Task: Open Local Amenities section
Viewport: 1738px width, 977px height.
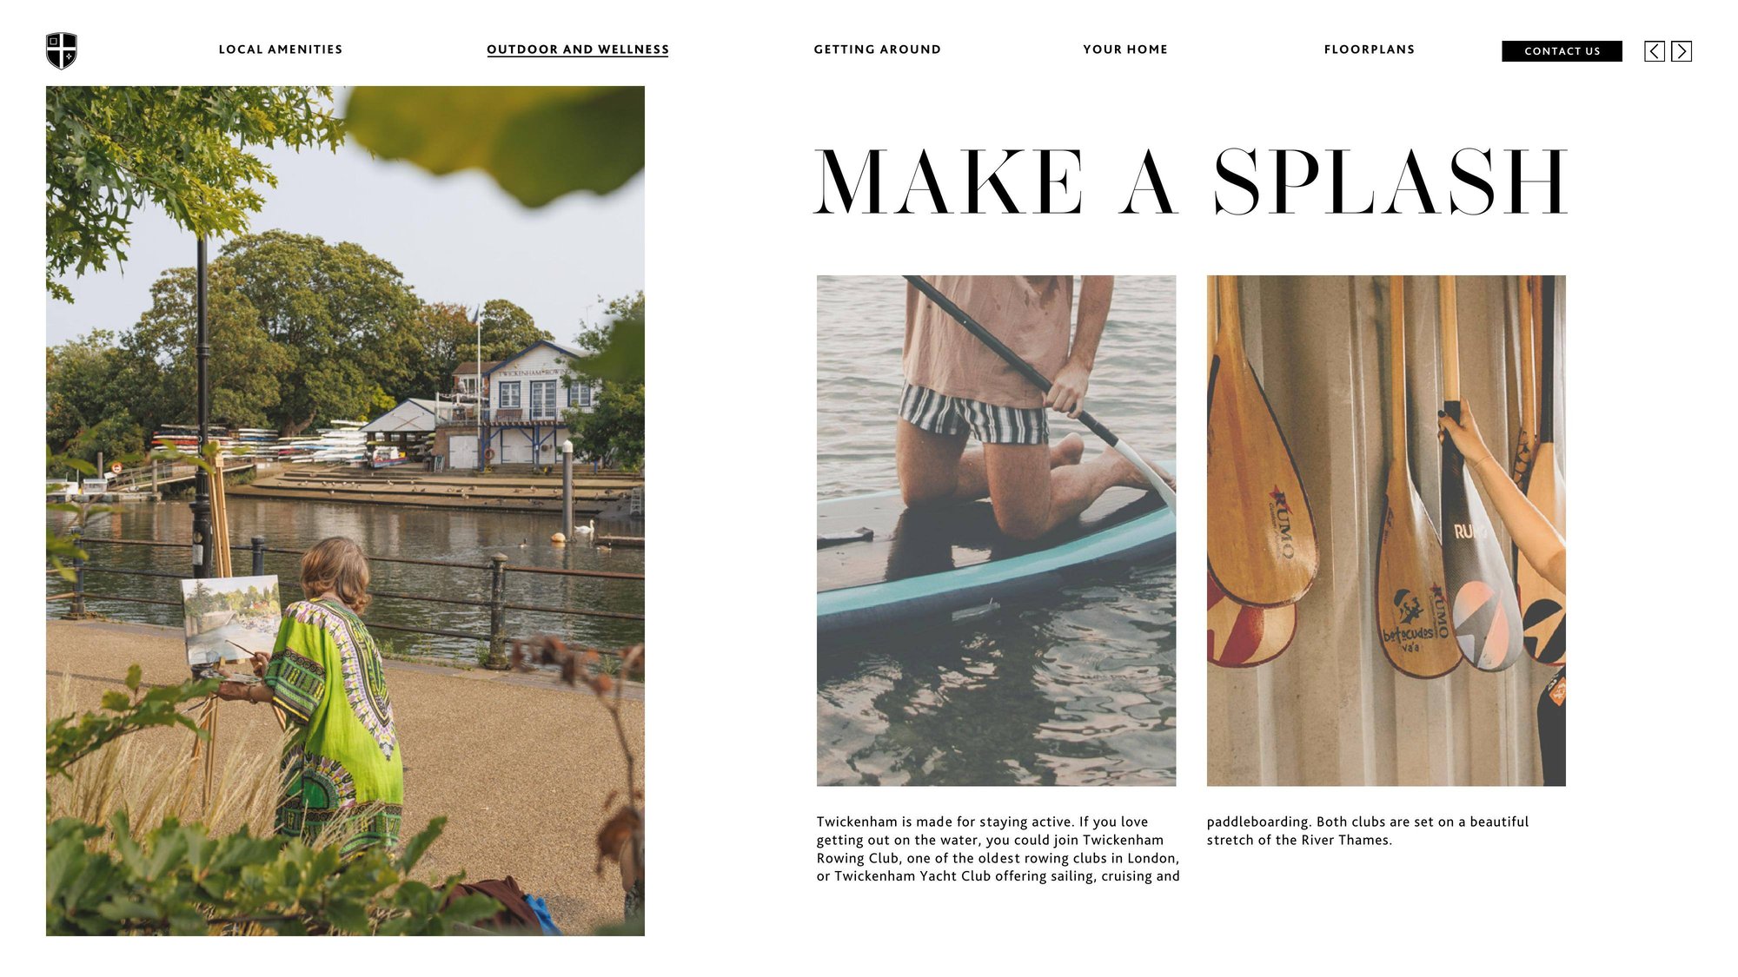Action: coord(281,50)
